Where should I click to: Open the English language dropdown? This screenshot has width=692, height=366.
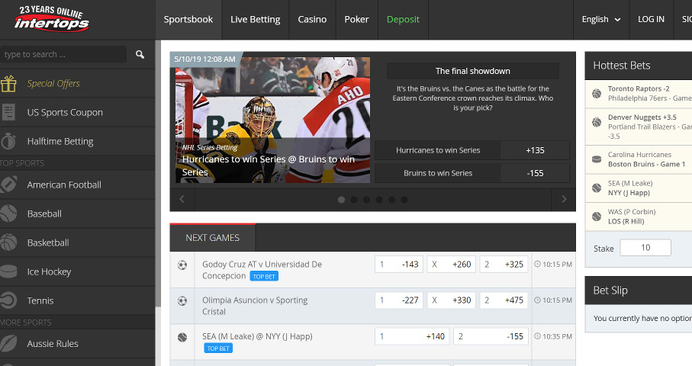point(601,19)
